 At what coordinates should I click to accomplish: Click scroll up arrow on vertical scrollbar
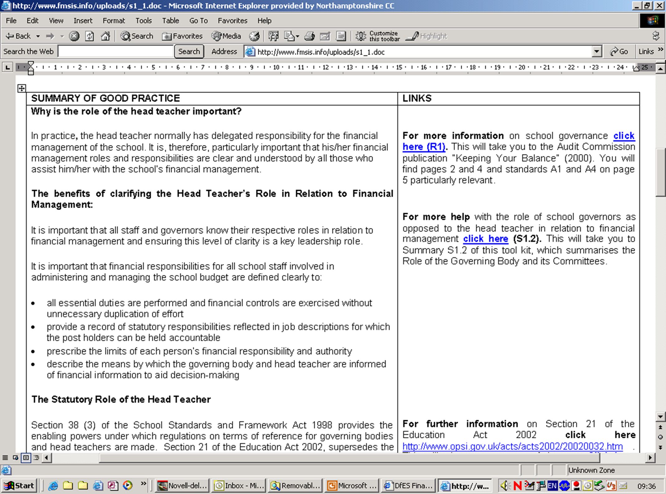[x=660, y=68]
